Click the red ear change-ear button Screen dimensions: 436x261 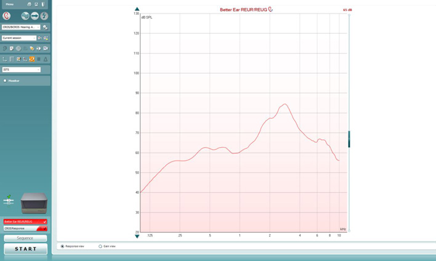(7, 16)
